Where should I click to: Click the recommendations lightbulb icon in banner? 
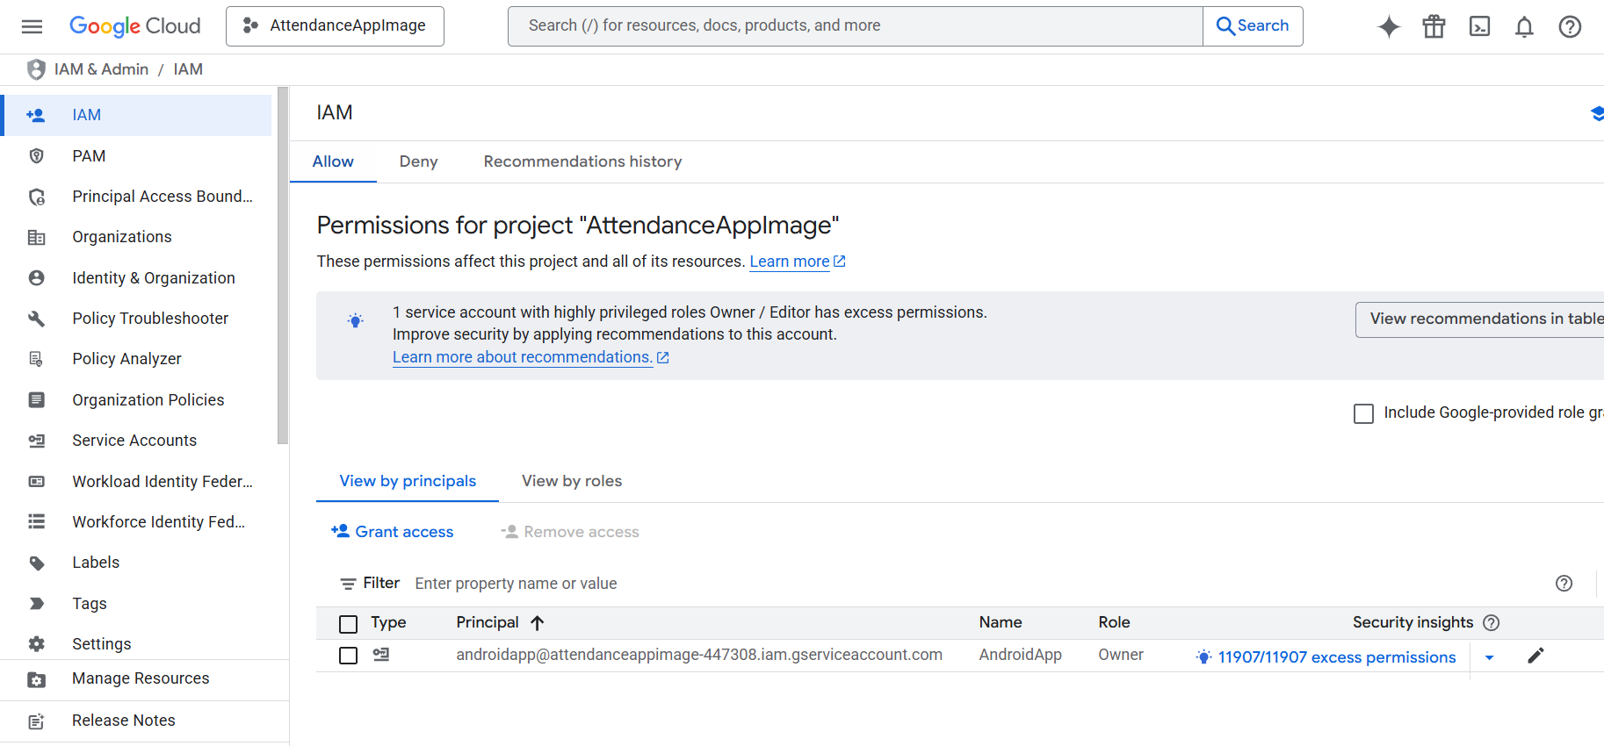tap(355, 321)
